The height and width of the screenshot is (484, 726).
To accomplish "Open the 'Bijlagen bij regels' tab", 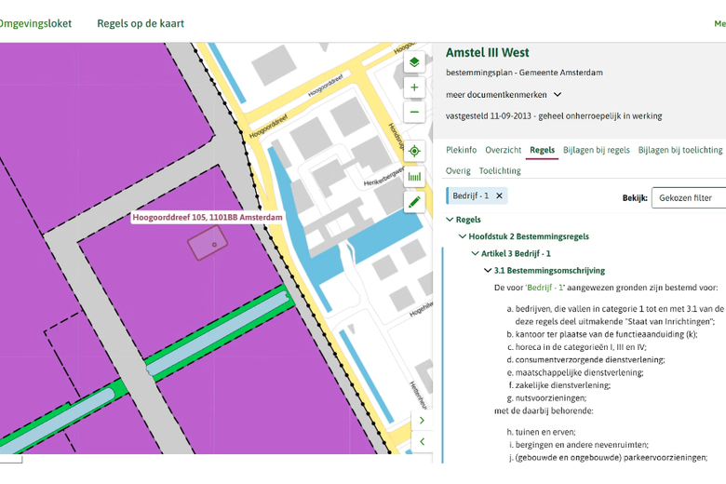I will pyautogui.click(x=596, y=150).
